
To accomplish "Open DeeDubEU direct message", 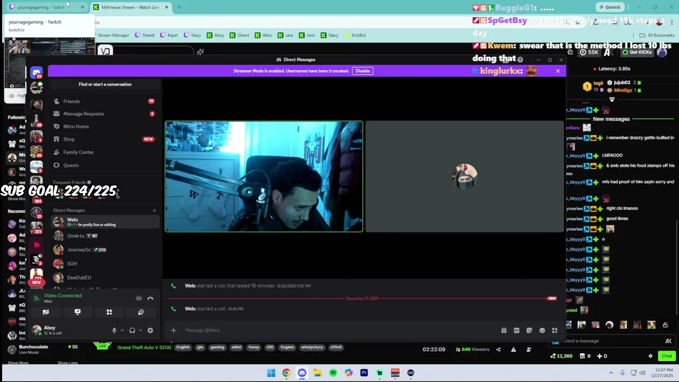I will pos(105,277).
